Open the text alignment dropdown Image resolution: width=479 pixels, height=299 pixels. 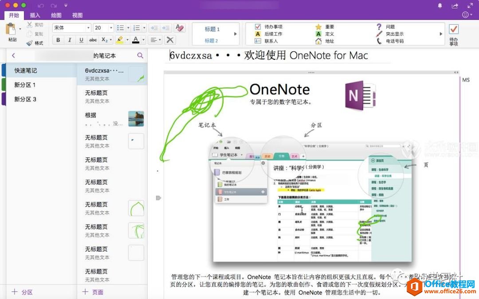pyautogui.click(x=156, y=40)
